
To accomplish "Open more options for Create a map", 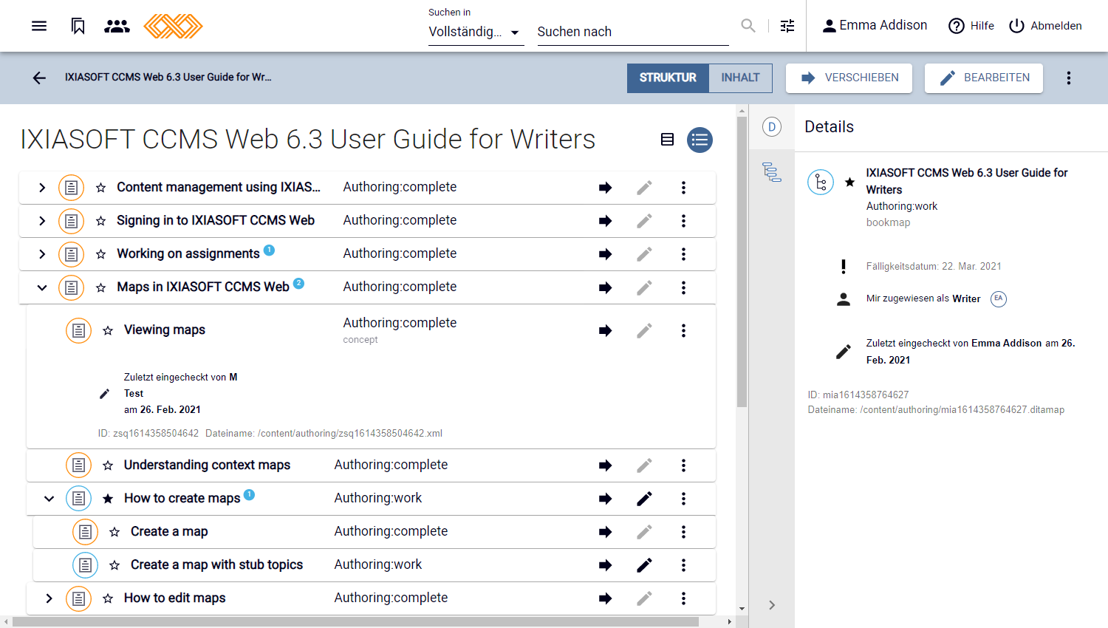I will coord(683,532).
